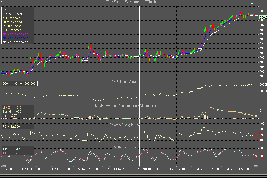Click the 810 price axis label

[262, 7]
